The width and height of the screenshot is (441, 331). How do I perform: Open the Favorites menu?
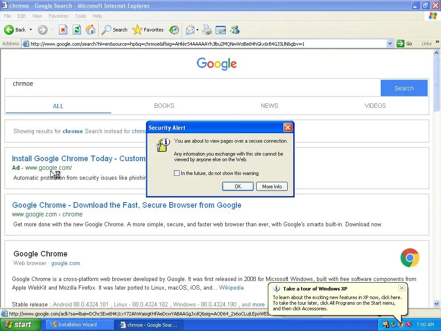coord(58,16)
